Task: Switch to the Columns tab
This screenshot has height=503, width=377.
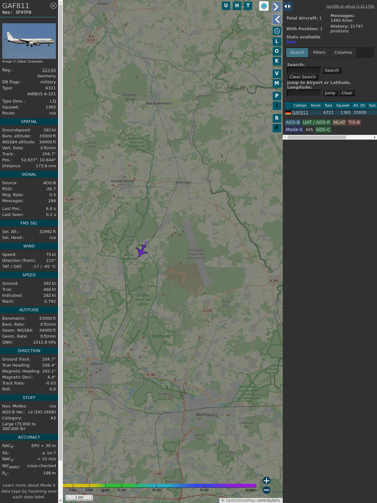Action: point(343,53)
